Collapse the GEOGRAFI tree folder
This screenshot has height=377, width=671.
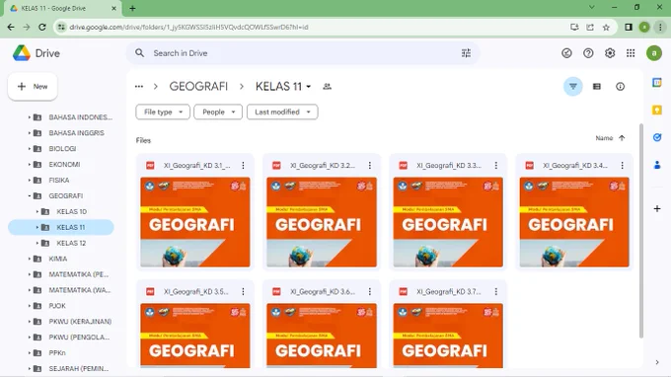[x=29, y=196]
